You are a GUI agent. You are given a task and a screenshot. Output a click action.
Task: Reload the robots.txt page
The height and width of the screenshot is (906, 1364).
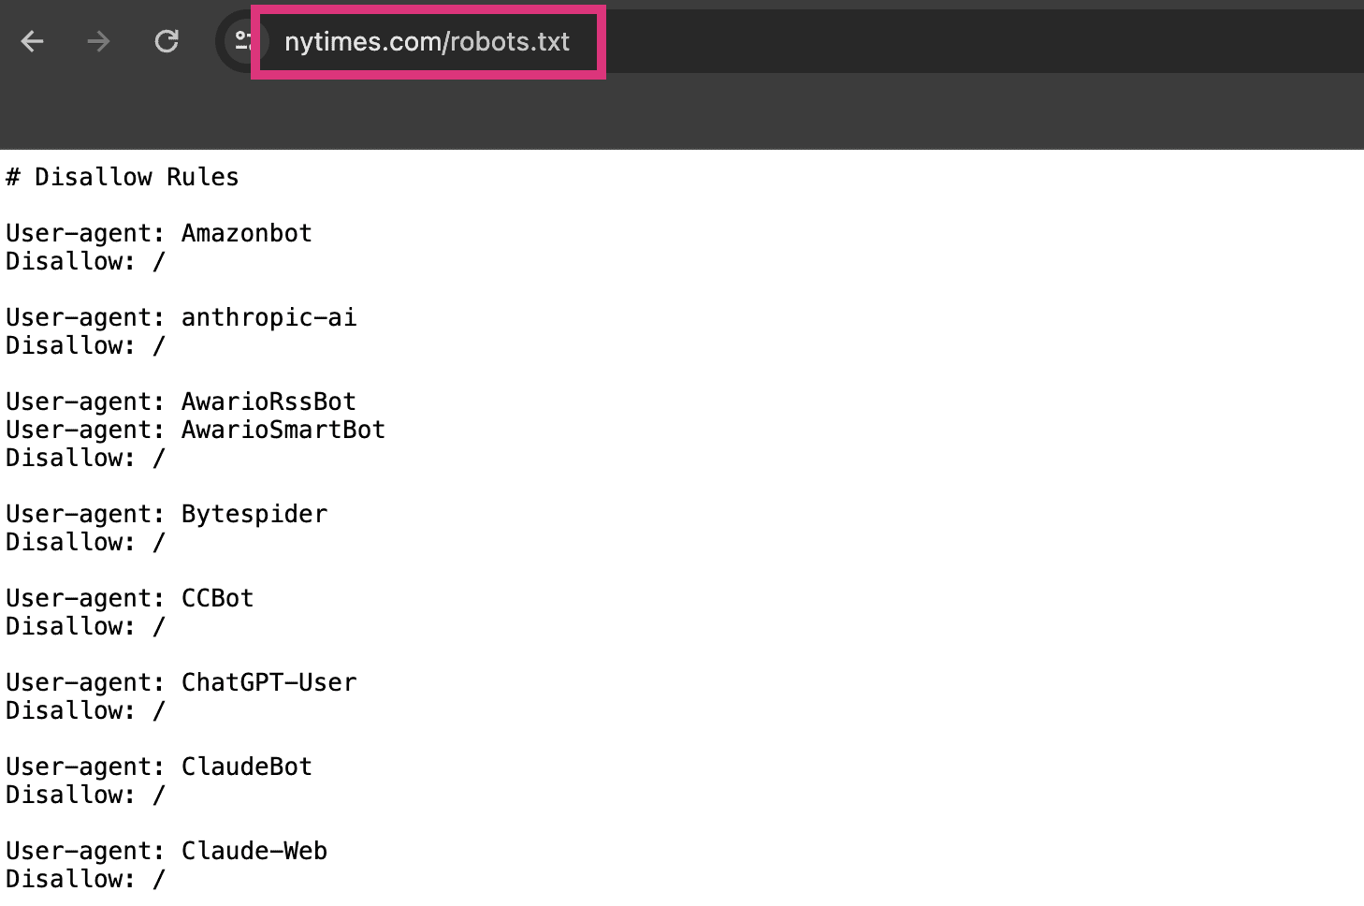pos(167,41)
